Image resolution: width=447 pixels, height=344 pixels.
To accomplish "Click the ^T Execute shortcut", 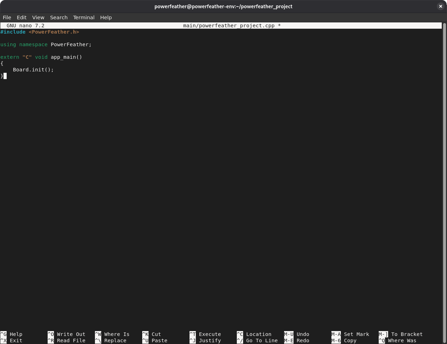I will [205, 334].
